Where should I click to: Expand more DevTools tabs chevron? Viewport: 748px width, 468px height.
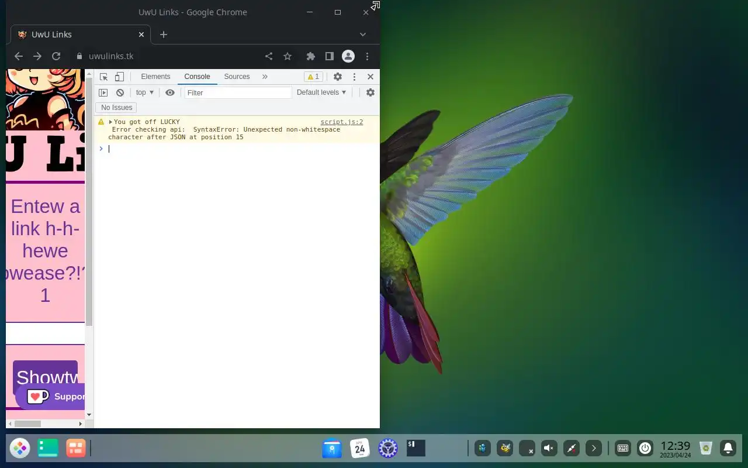[265, 77]
